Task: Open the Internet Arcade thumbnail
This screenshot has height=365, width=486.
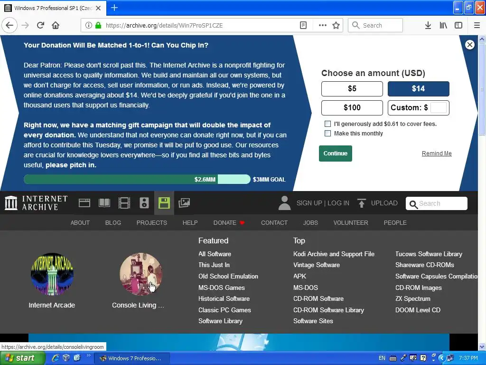Action: (x=52, y=274)
